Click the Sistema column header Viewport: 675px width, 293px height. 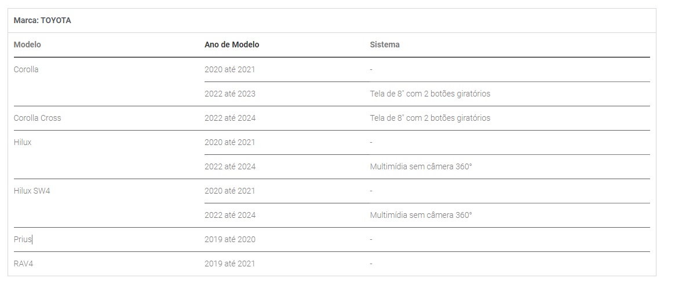coord(384,44)
